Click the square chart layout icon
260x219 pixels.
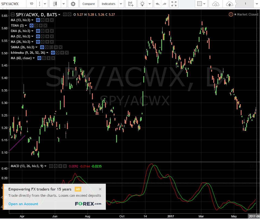(x=200, y=4)
